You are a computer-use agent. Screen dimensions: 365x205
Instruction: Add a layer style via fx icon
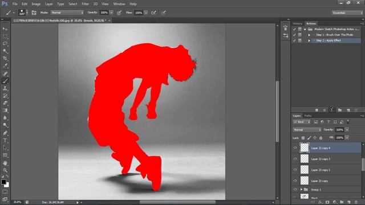[321, 203]
